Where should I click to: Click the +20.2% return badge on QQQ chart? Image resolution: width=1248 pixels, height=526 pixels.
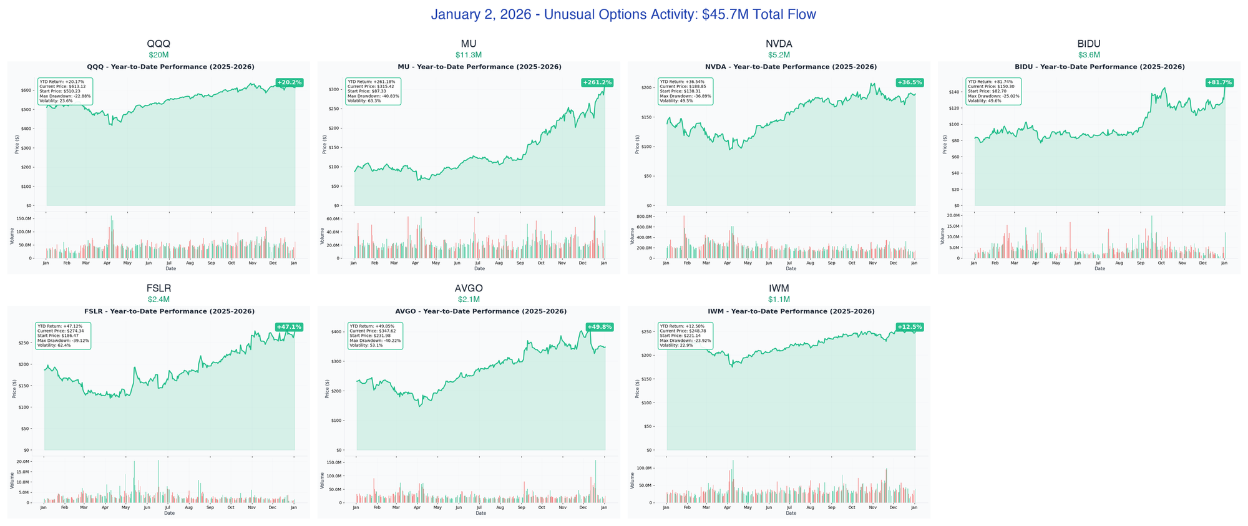tap(290, 82)
